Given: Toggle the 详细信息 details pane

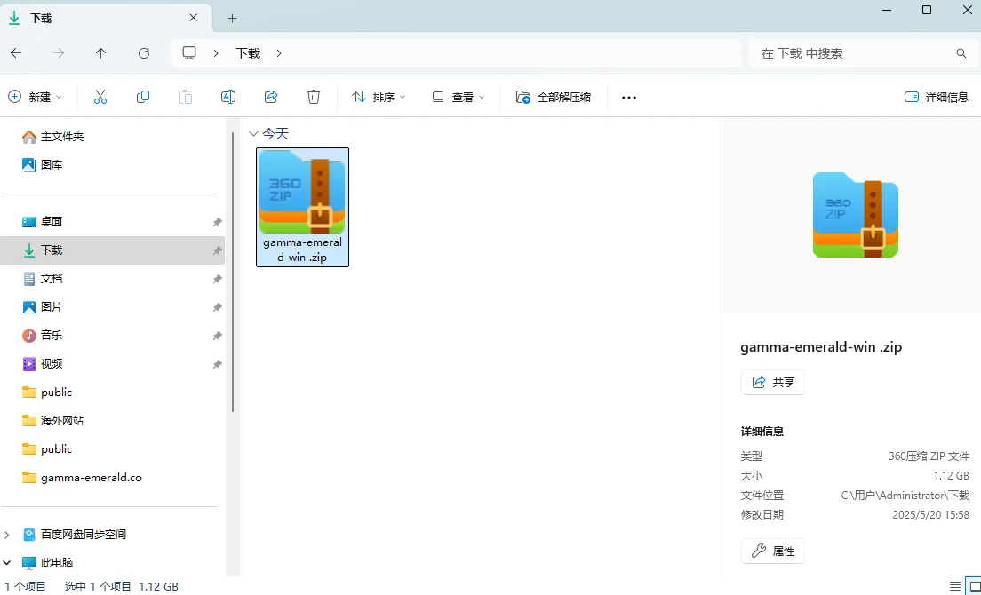Looking at the screenshot, I should [x=937, y=97].
